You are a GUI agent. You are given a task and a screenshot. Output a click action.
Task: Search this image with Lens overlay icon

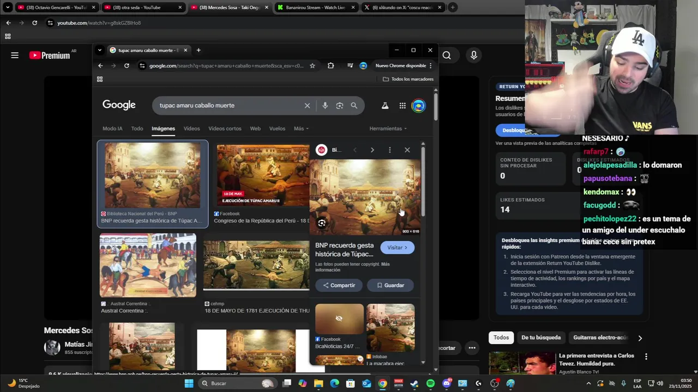322,223
